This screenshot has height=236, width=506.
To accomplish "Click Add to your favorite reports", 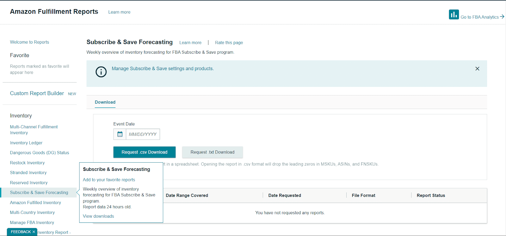I will point(109,180).
